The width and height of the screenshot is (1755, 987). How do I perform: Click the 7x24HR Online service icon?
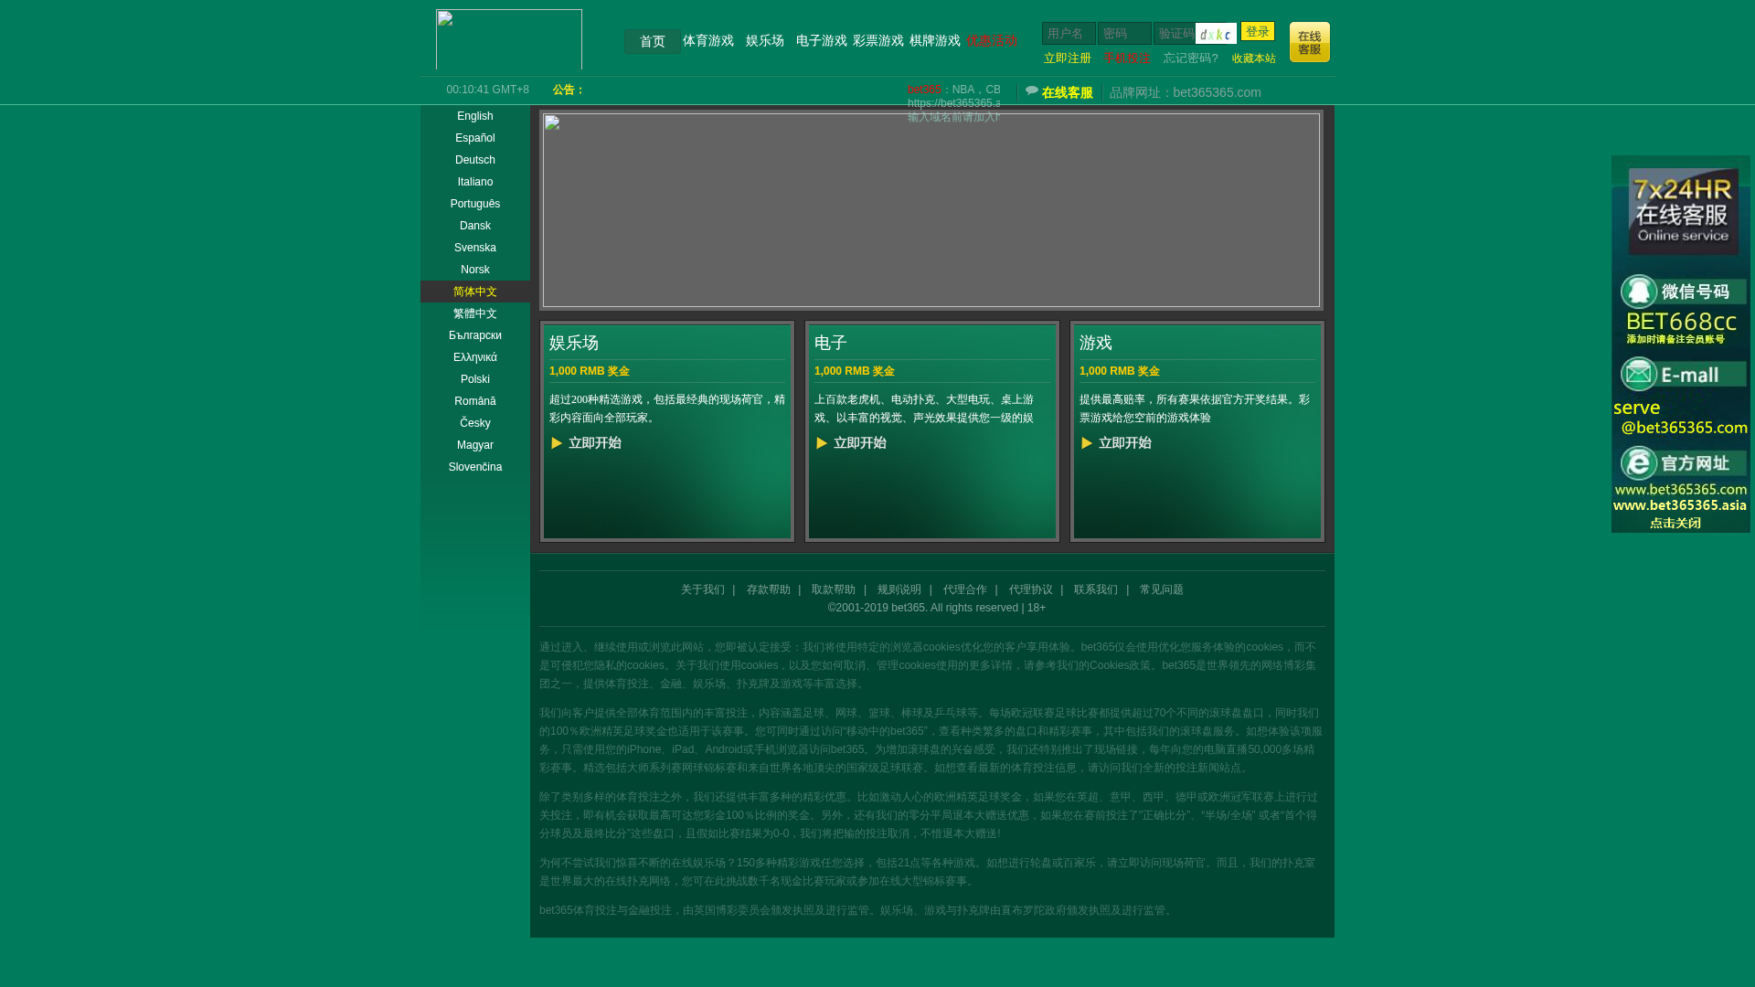click(x=1683, y=211)
